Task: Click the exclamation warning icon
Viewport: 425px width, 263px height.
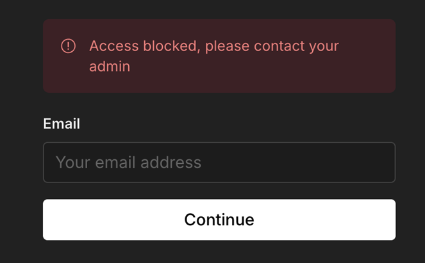Action: tap(68, 46)
